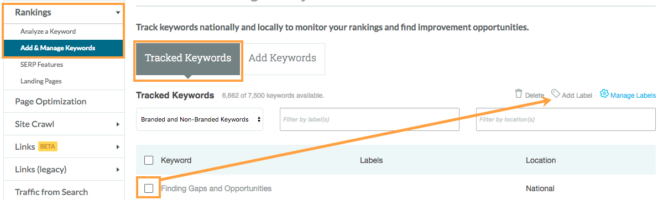Click the Delete trash can icon
Image resolution: width=663 pixels, height=200 pixels.
pos(519,94)
